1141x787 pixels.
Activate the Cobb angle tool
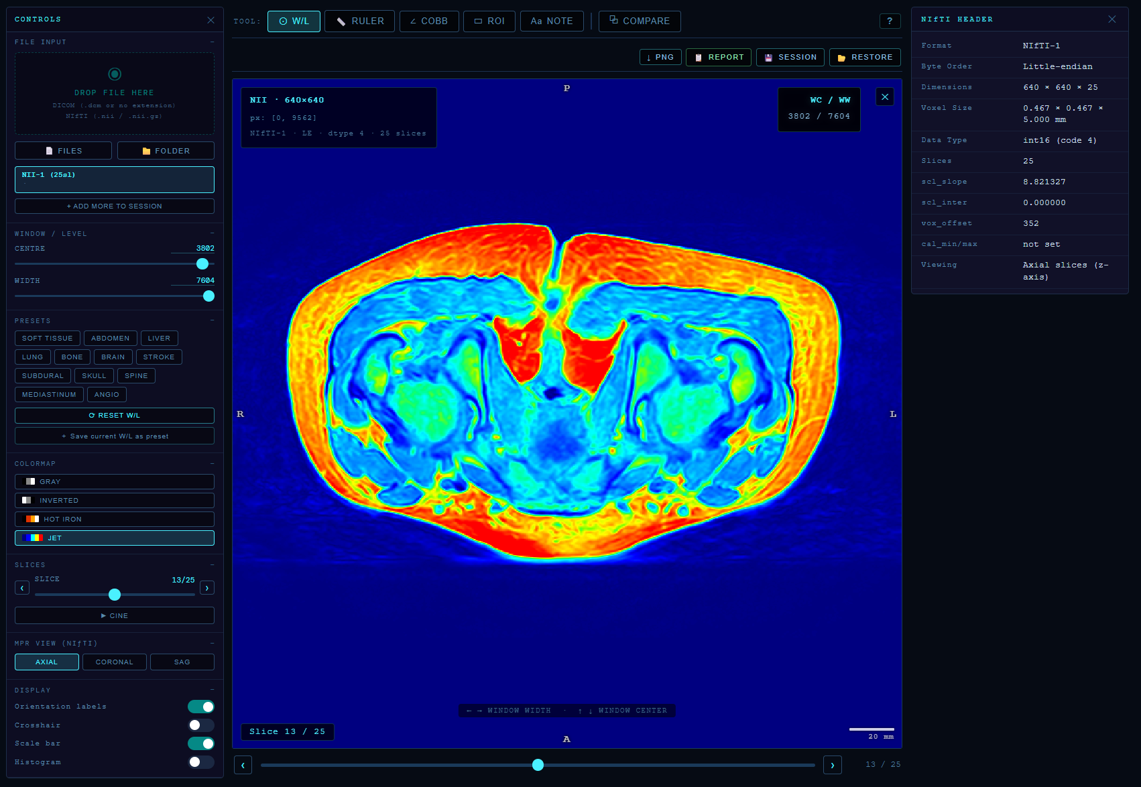coord(429,21)
